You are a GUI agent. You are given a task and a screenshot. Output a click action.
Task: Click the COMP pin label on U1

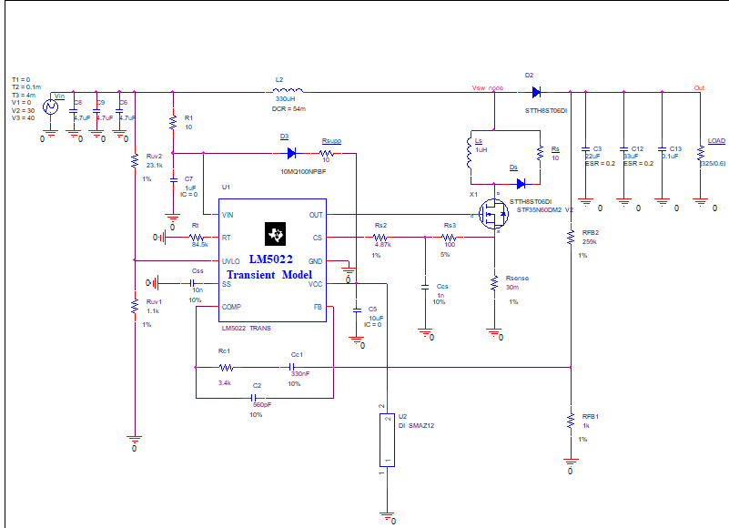pos(231,307)
